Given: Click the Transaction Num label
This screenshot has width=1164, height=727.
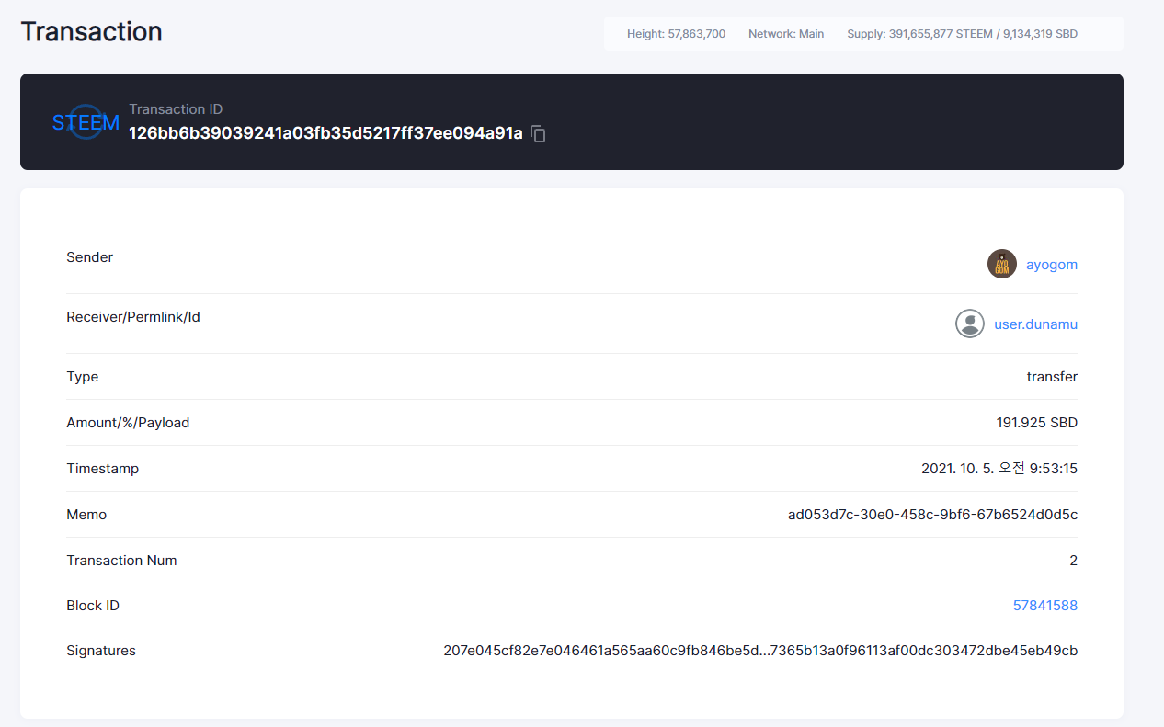Looking at the screenshot, I should tap(121, 561).
